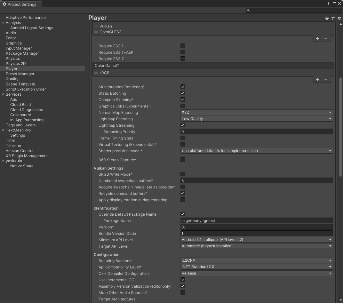Select Graphics in the settings sidebar
Screen dimensions: 343x303
click(x=14, y=43)
